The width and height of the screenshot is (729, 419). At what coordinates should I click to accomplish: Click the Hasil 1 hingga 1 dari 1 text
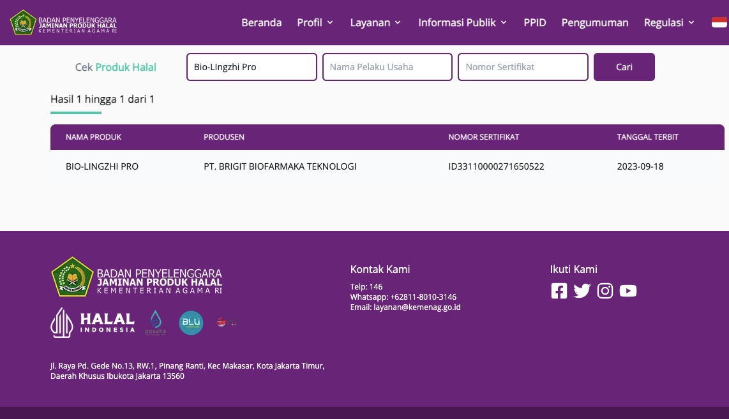point(102,99)
